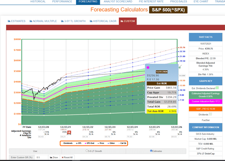Switch to the 3-5Y TL GROWTH calculator
The height and width of the screenshot is (161, 225).
[73, 21]
